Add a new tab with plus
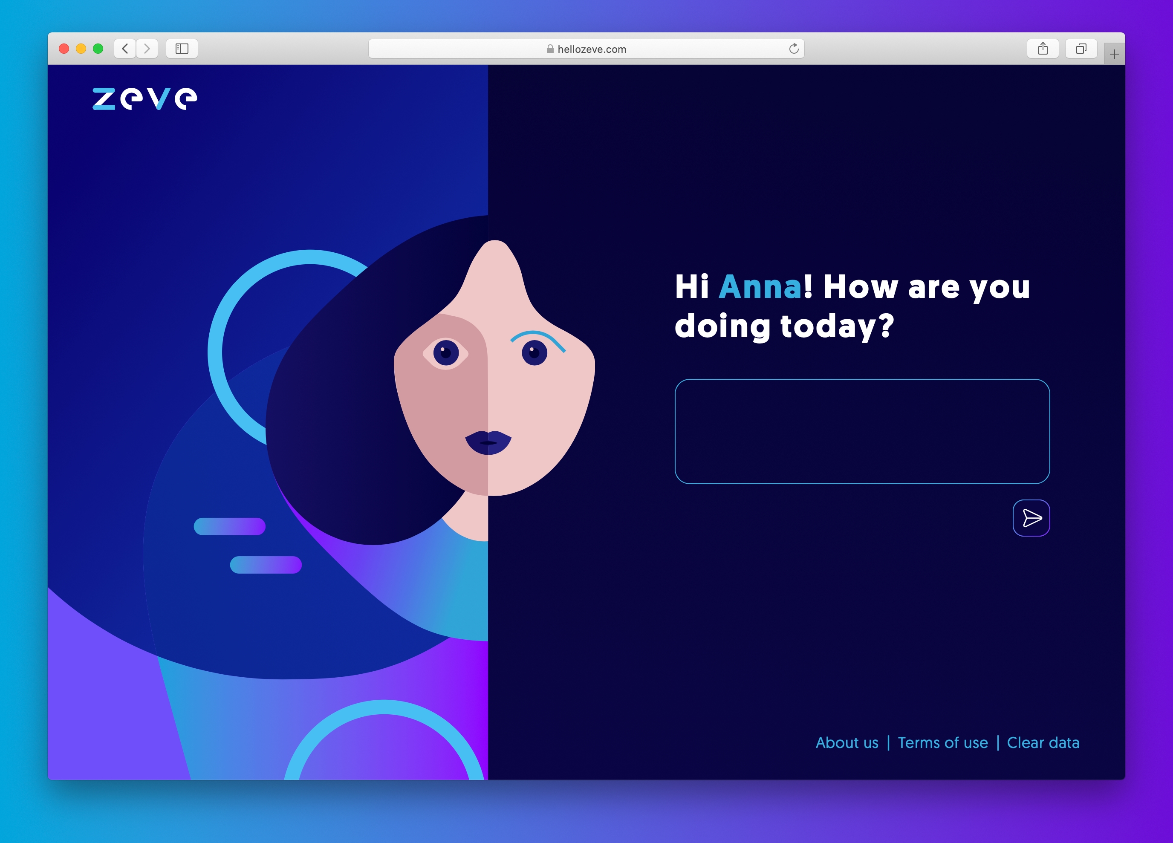The height and width of the screenshot is (843, 1173). (1114, 54)
